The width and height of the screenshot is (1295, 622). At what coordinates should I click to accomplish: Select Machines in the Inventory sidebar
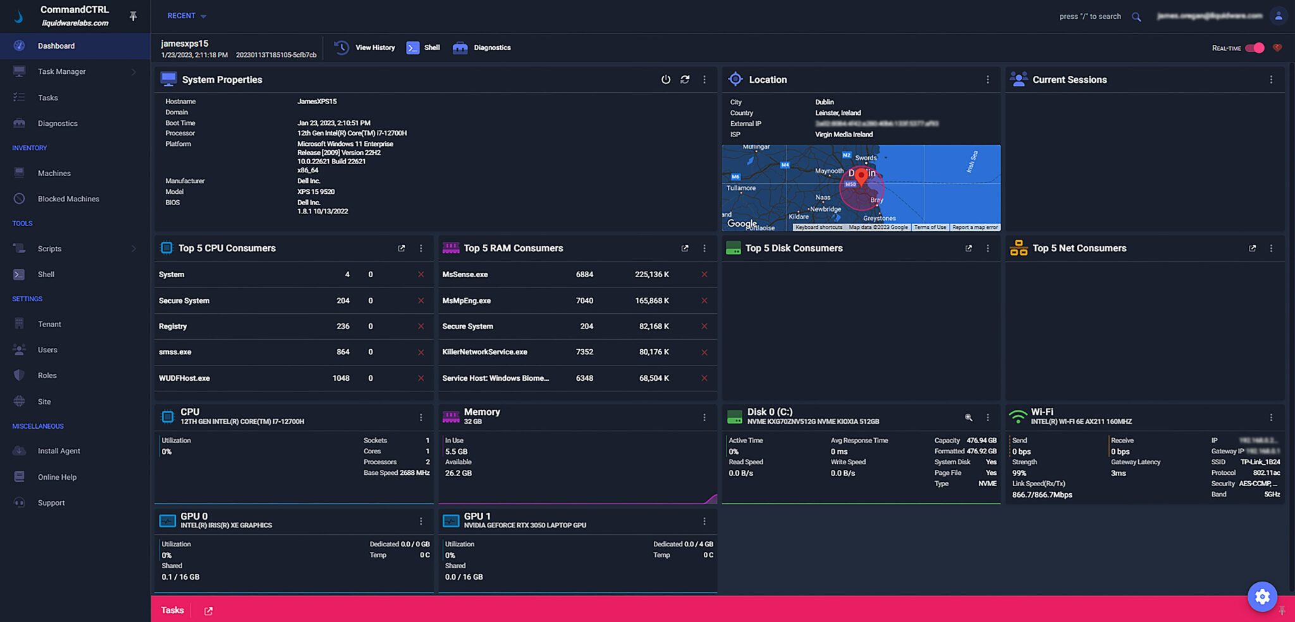click(54, 173)
